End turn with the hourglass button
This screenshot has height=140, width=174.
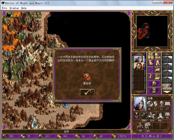[x=154, y=90]
